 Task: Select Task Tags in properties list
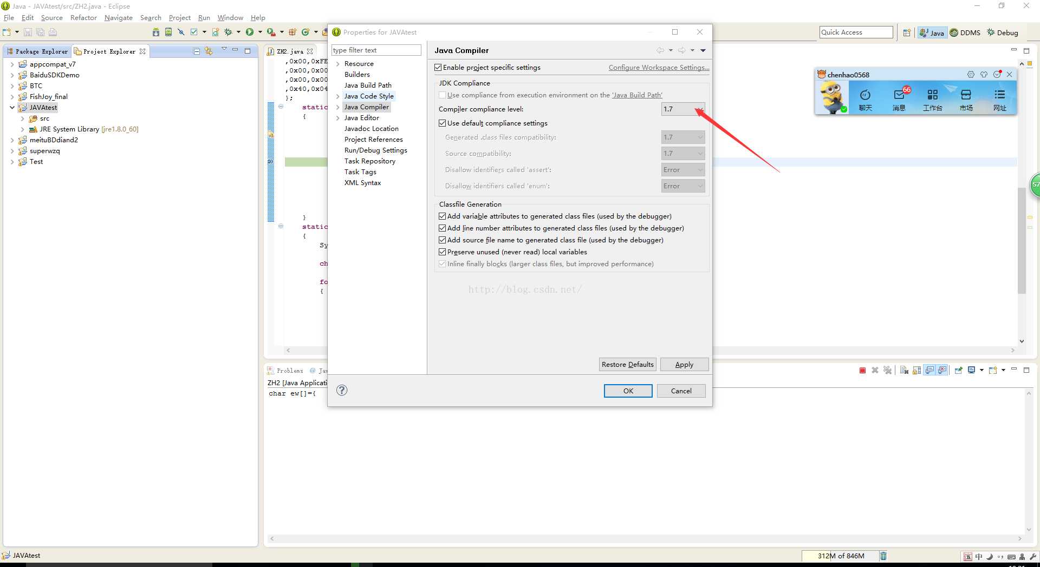(x=360, y=172)
